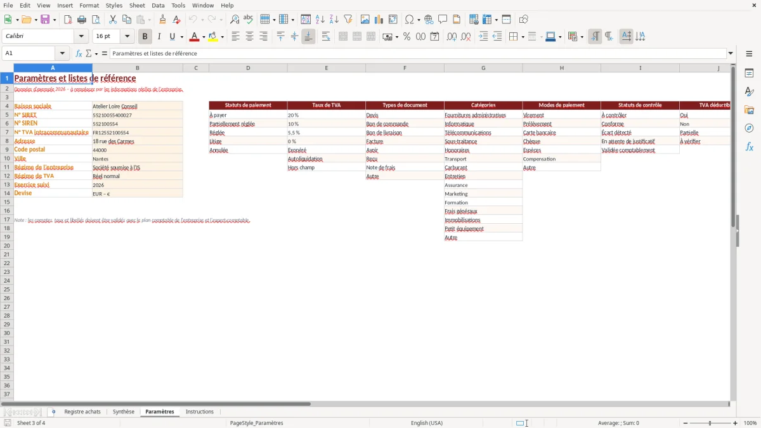
Task: Adjust the zoom slider handle
Action: coord(710,423)
